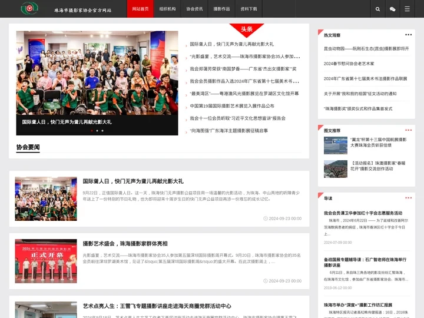
Task: Click the WeChat icon in the header
Action: [x=392, y=9]
